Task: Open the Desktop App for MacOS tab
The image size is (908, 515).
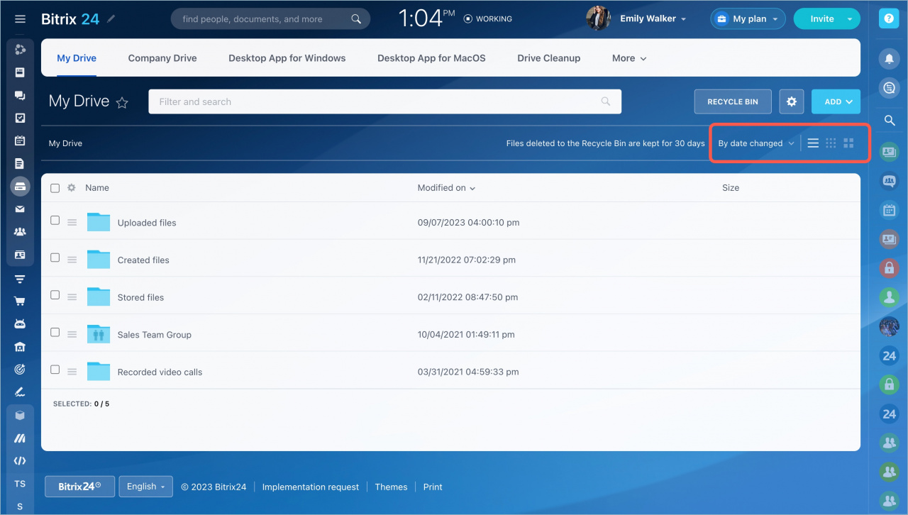Action: 431,58
